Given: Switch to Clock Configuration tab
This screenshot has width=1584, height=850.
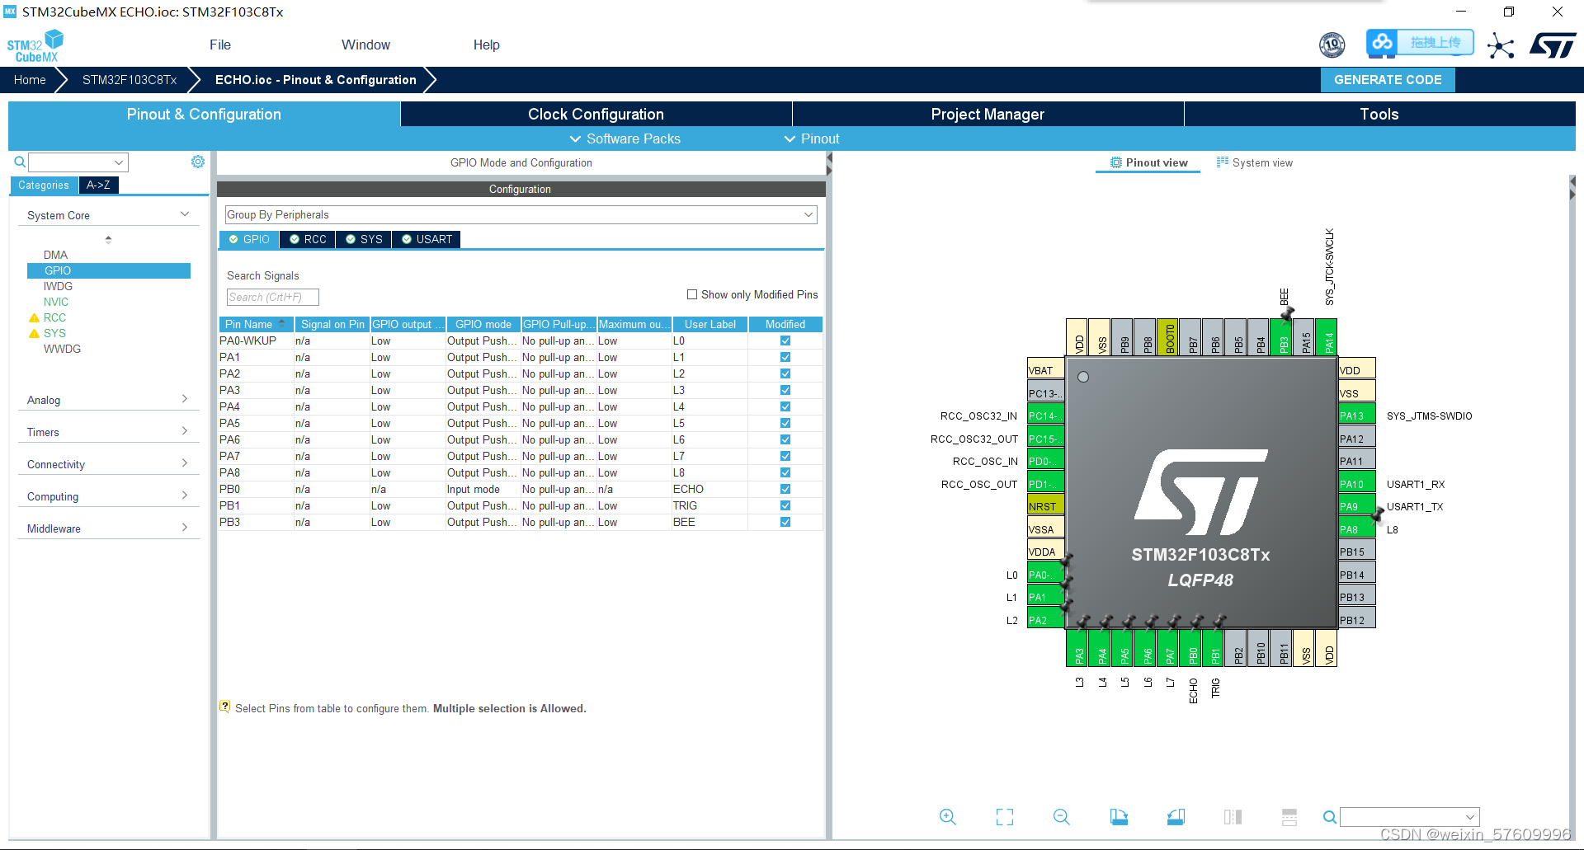Looking at the screenshot, I should click(596, 114).
